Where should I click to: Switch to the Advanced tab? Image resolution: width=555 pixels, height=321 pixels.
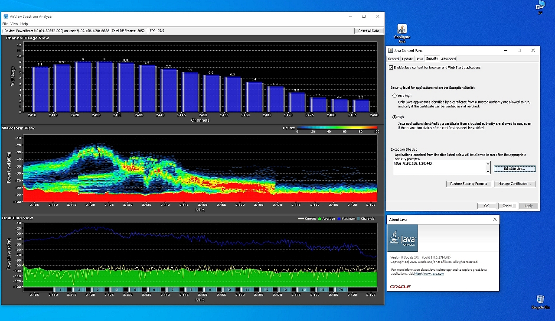point(448,59)
